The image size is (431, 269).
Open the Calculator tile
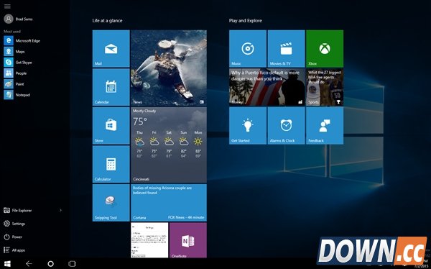[x=111, y=164]
